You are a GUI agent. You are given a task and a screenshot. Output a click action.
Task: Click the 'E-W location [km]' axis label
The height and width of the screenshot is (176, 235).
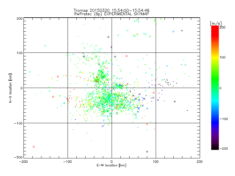(111, 165)
